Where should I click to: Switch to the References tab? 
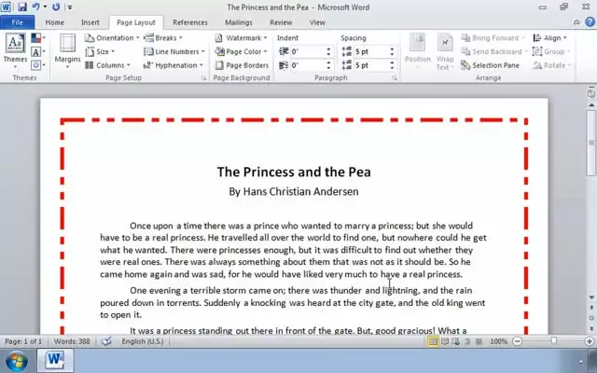pyautogui.click(x=190, y=21)
